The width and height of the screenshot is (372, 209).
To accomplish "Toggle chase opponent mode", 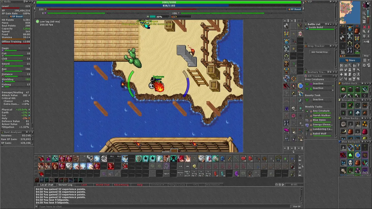I will (x=369, y=31).
